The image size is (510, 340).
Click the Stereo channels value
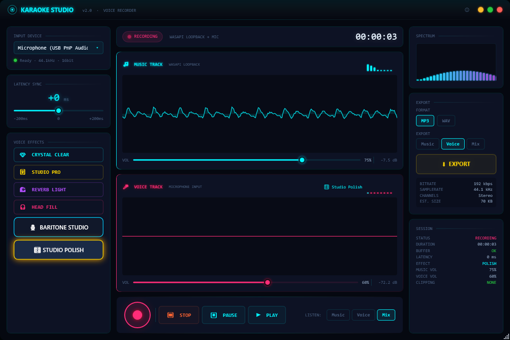coord(485,195)
